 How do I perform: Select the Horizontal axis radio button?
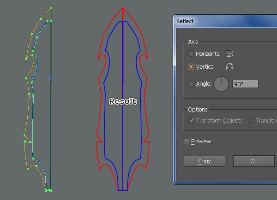click(191, 54)
